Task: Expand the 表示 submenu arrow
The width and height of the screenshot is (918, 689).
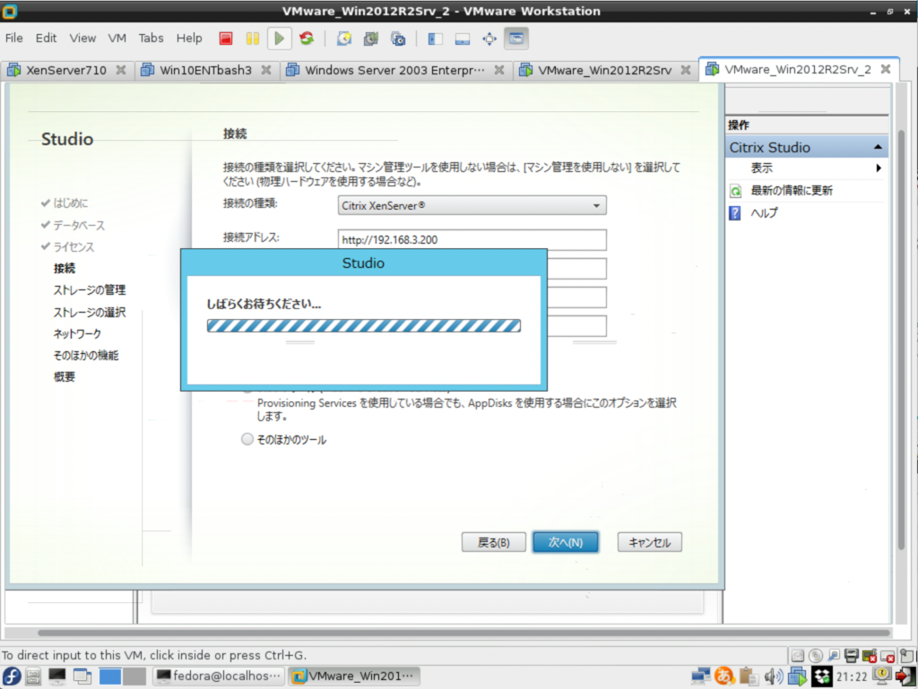Action: [x=879, y=168]
